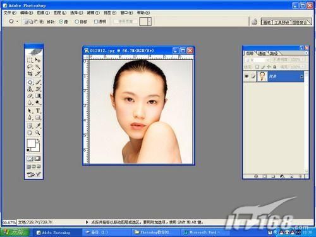Open the layer blend mode dropdown
316x237 pixels.
(x=257, y=60)
